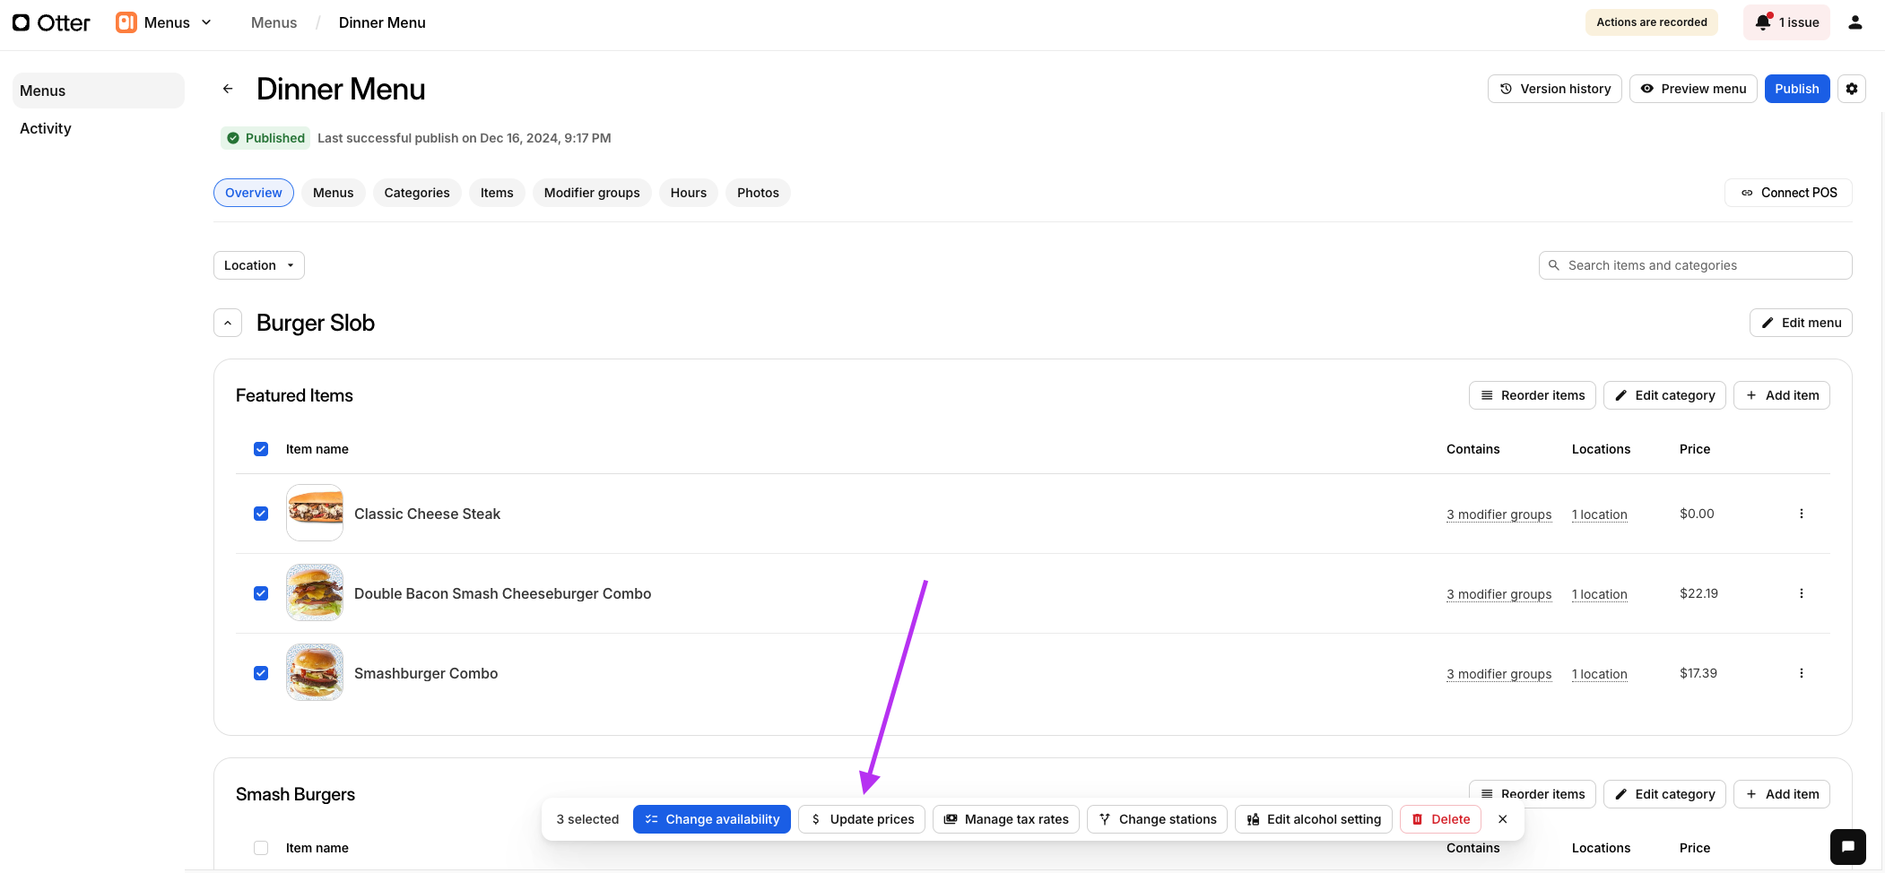This screenshot has height=873, width=1885.
Task: Edit category for Featured Items
Action: [x=1664, y=395]
